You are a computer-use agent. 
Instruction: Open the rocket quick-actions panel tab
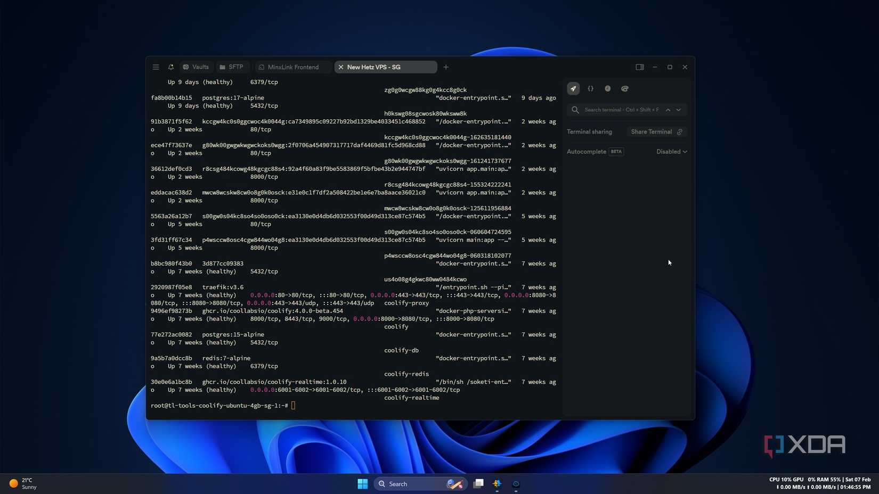click(x=573, y=89)
